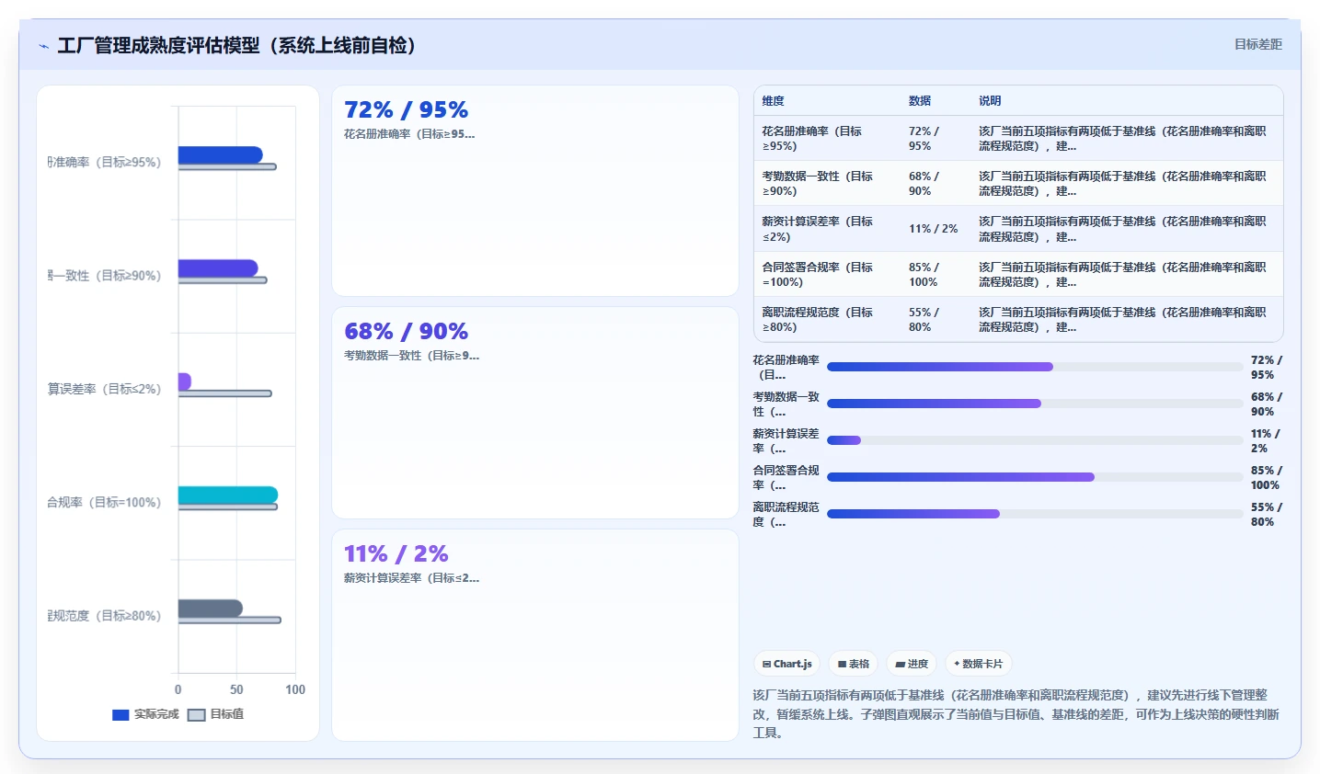Viewport: 1320px width, 774px height.
Task: Open the 11% / 2% 薪资计算误差率 card
Action: [535, 635]
